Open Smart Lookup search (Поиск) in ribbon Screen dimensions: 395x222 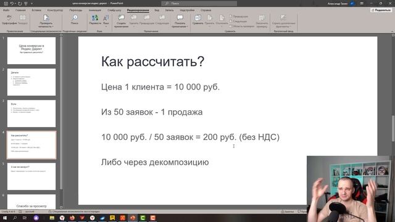point(75,20)
